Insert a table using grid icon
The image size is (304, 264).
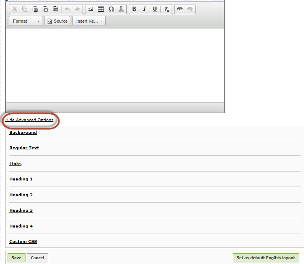101,9
